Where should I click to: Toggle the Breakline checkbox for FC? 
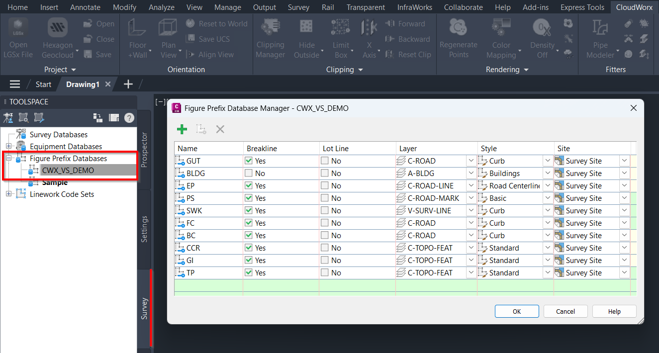pyautogui.click(x=249, y=223)
